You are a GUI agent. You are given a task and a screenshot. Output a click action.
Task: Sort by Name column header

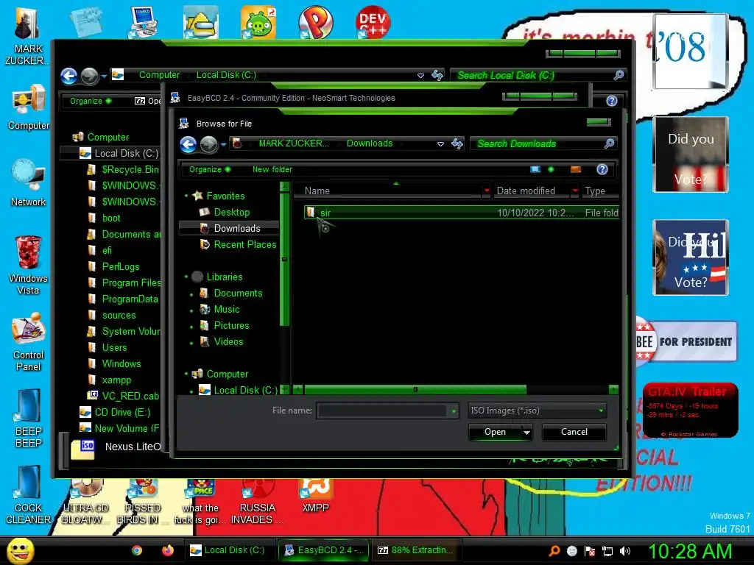(389, 191)
